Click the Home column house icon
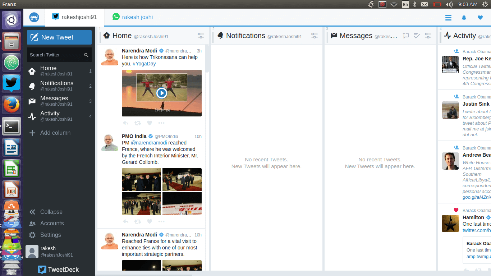This screenshot has height=276, width=491. click(x=107, y=35)
